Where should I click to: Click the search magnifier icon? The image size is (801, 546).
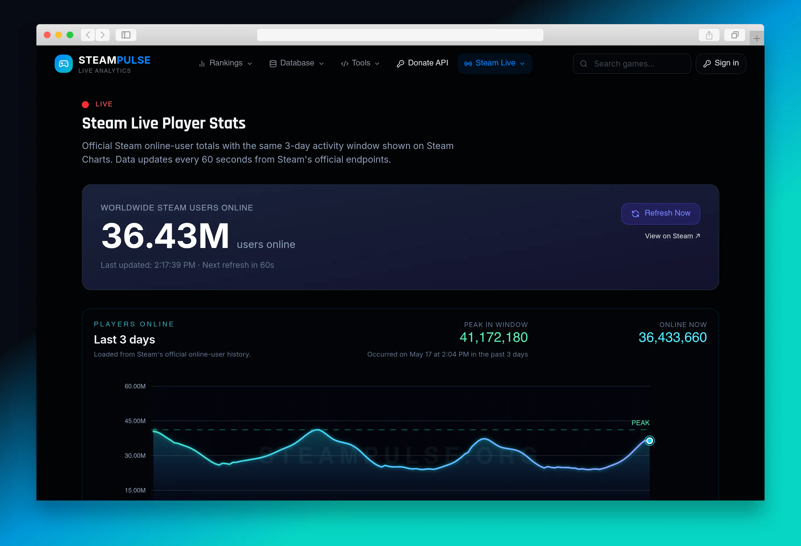(583, 64)
